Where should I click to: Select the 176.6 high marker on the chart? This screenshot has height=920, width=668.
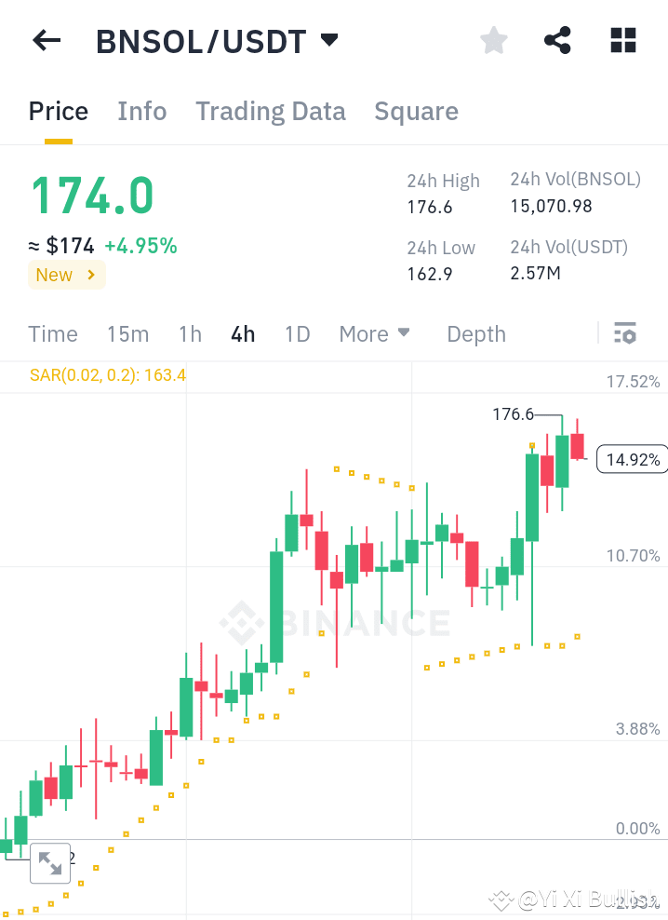click(x=512, y=414)
